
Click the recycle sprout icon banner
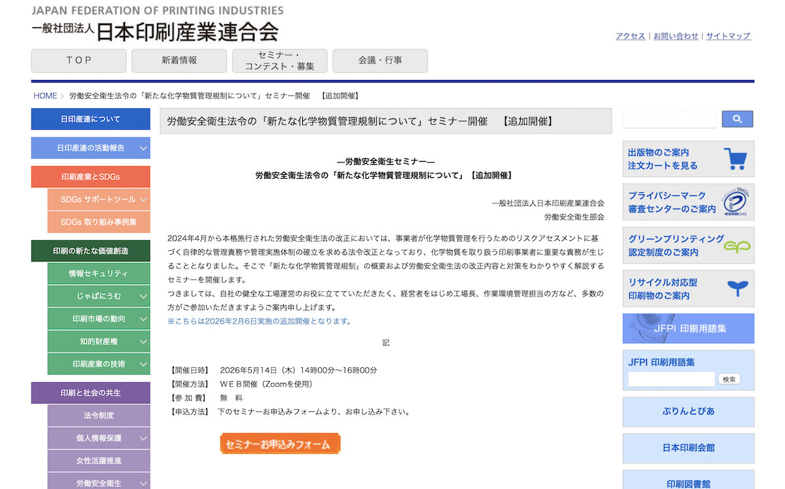click(737, 289)
